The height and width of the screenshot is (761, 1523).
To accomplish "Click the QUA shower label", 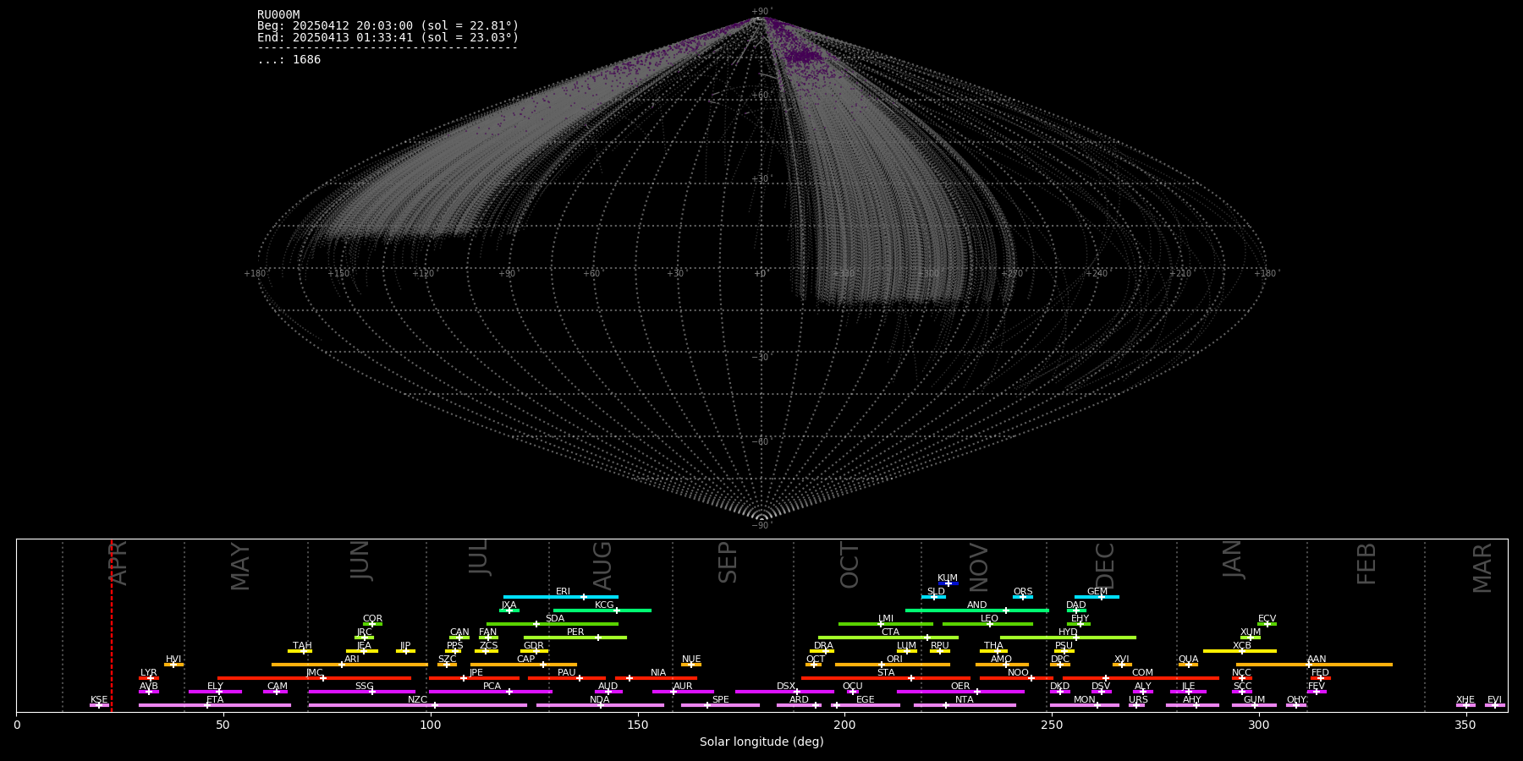I will 1189,659.
